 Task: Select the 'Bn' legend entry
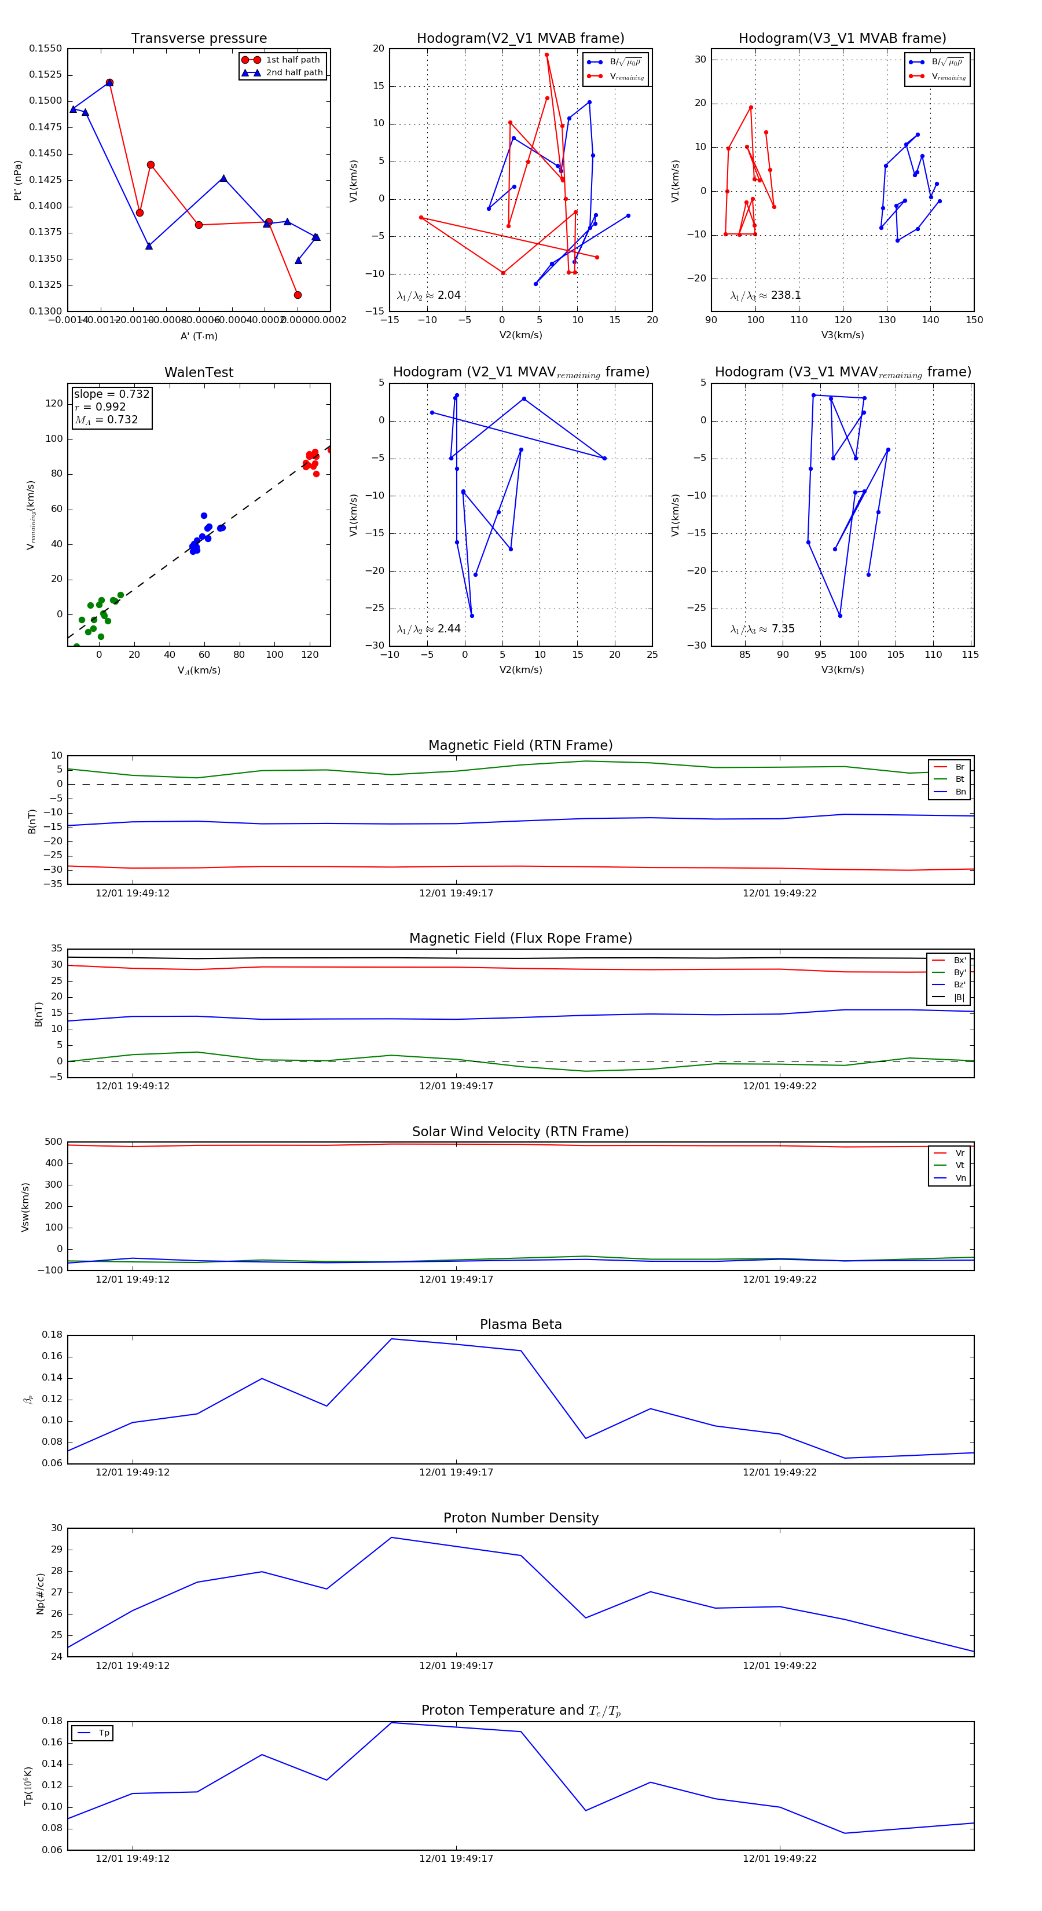tap(949, 792)
